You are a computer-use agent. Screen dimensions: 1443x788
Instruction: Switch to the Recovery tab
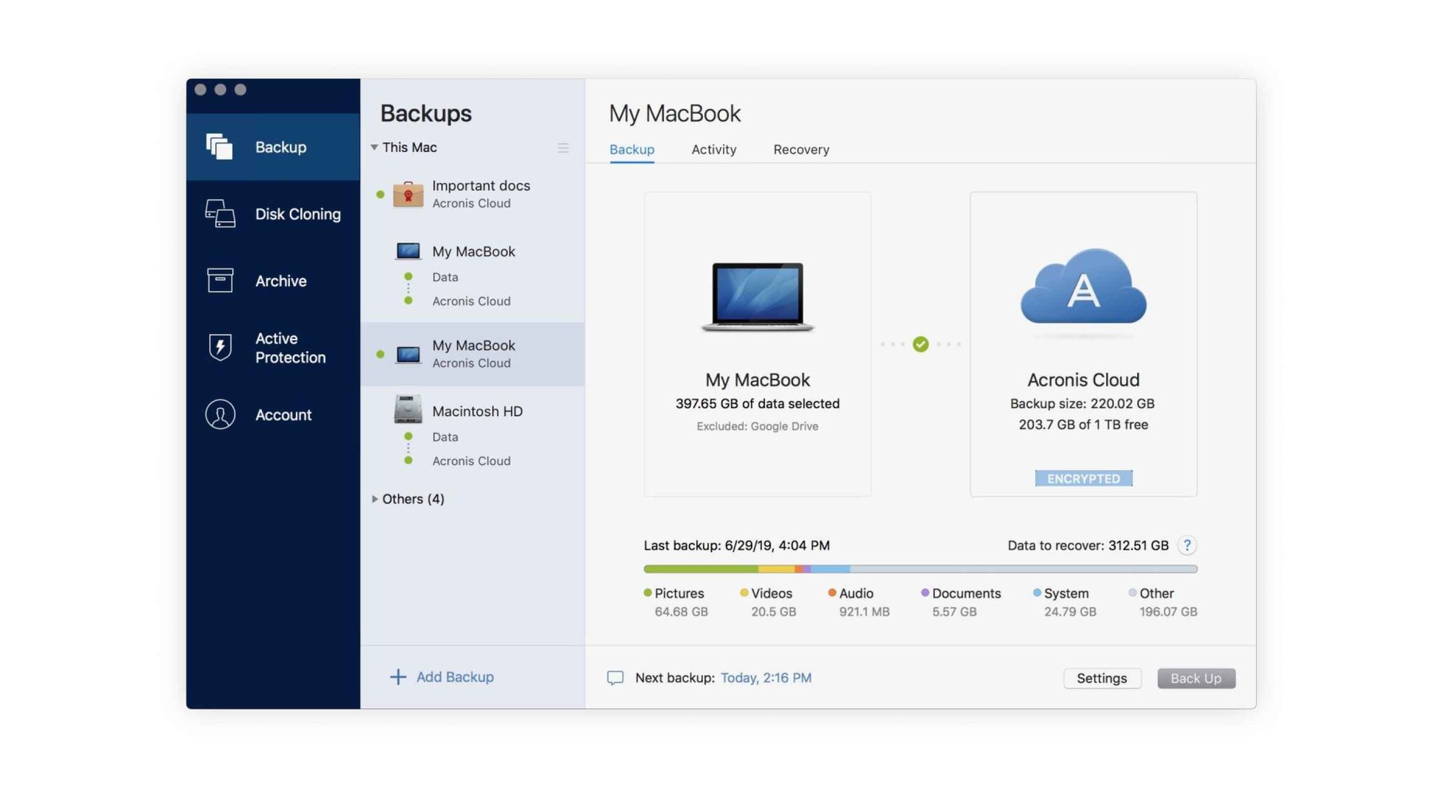[x=801, y=149]
